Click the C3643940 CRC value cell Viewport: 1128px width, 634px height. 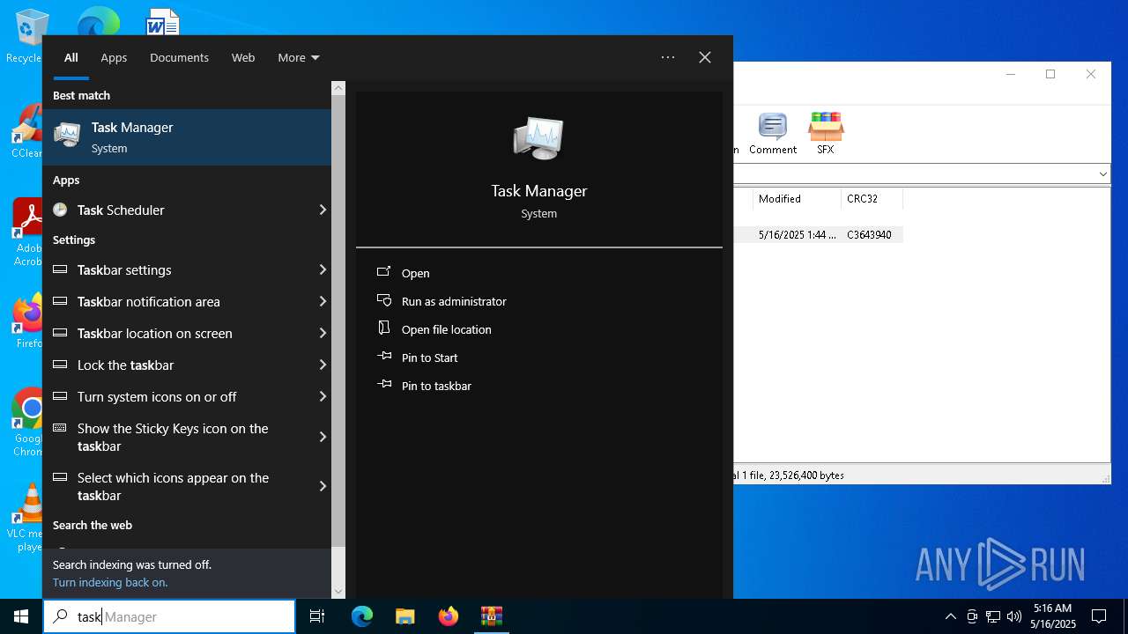pos(869,235)
